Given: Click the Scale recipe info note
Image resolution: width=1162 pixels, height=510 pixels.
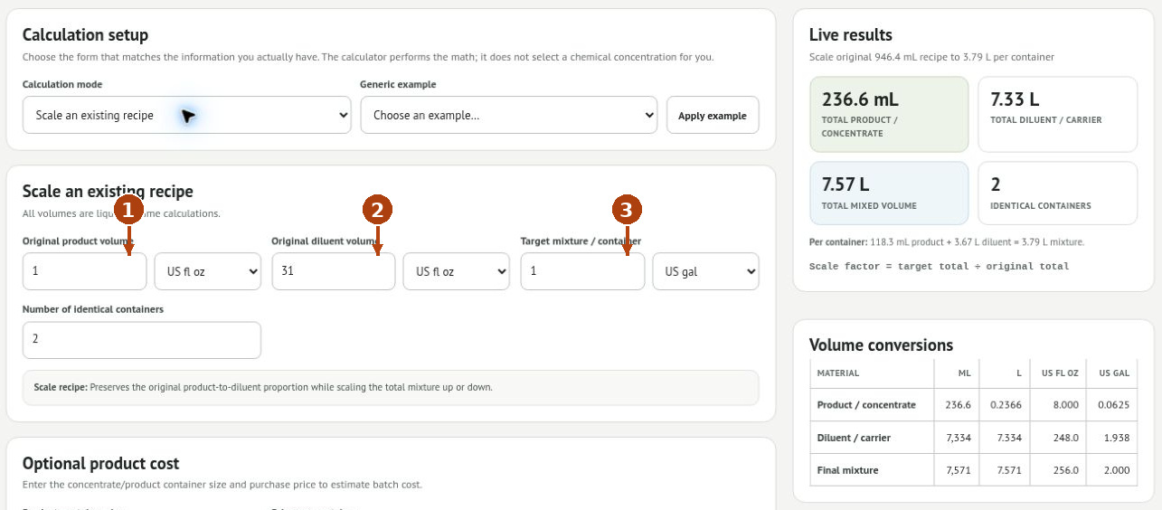Looking at the screenshot, I should click(x=391, y=387).
